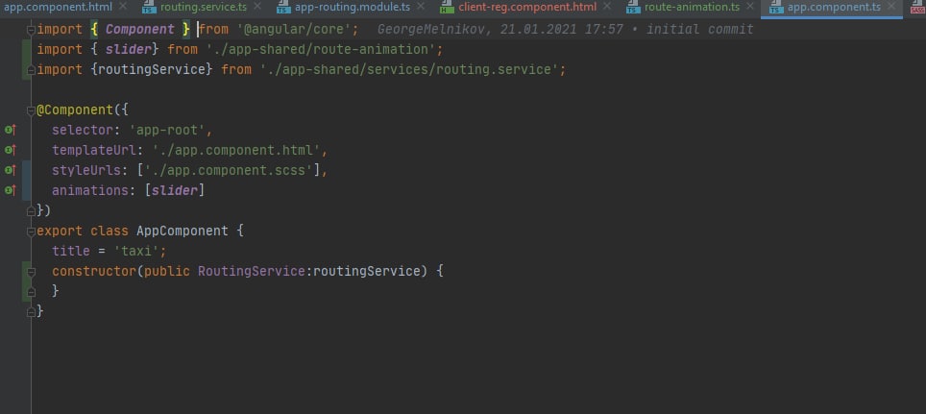Click the gutter icon beside the animations line

(10, 190)
